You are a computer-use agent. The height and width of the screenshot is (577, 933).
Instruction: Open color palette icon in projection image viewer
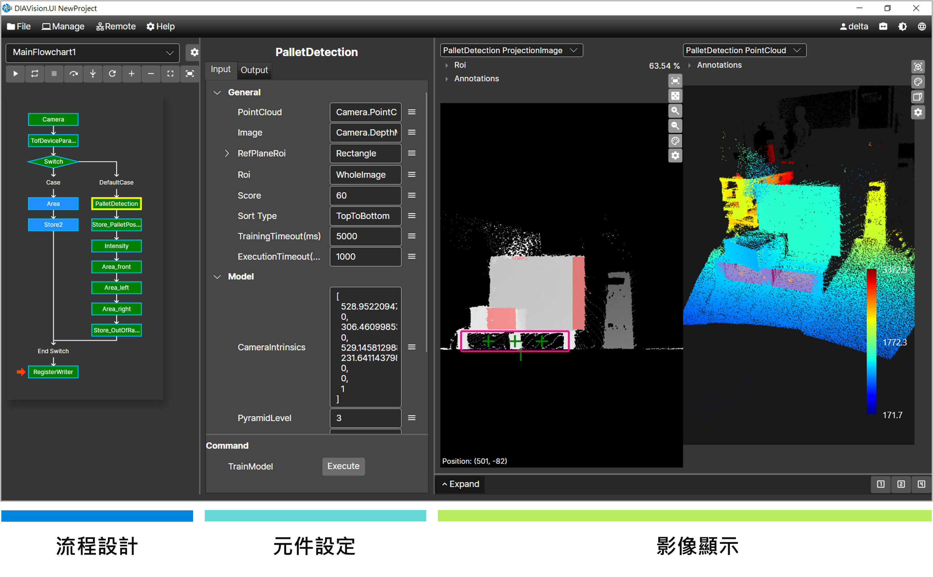pyautogui.click(x=675, y=141)
